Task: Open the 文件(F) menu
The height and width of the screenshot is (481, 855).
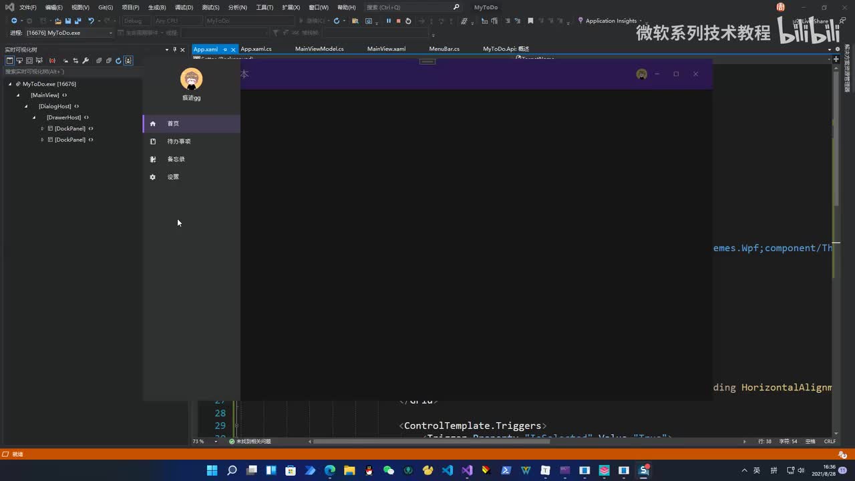Action: click(x=27, y=7)
